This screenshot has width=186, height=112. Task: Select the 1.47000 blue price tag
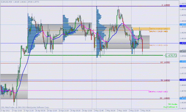pos(183,80)
